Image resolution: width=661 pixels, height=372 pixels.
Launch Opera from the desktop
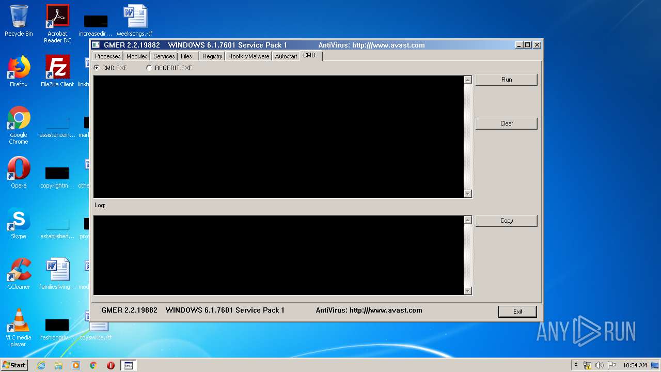click(19, 173)
